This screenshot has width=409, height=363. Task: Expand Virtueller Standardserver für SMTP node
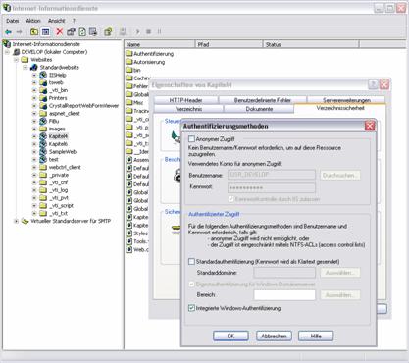point(16,221)
